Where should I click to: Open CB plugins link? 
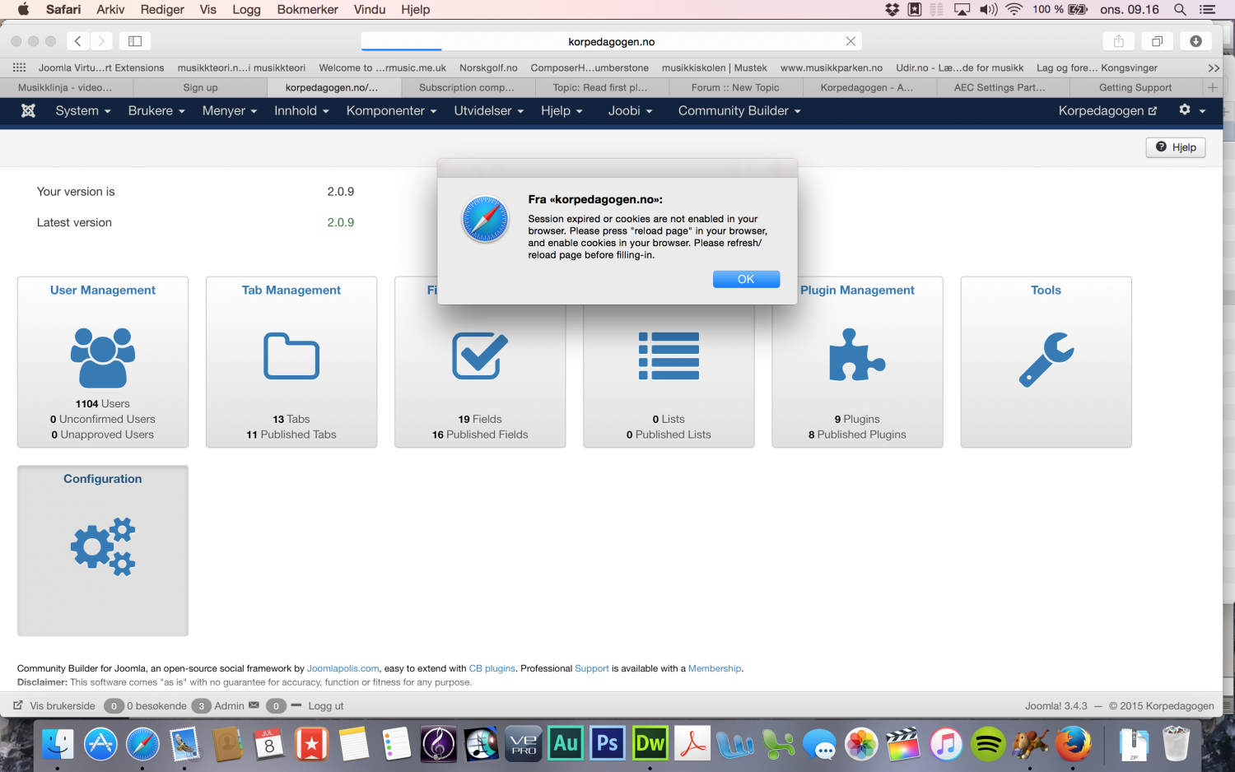tap(492, 668)
